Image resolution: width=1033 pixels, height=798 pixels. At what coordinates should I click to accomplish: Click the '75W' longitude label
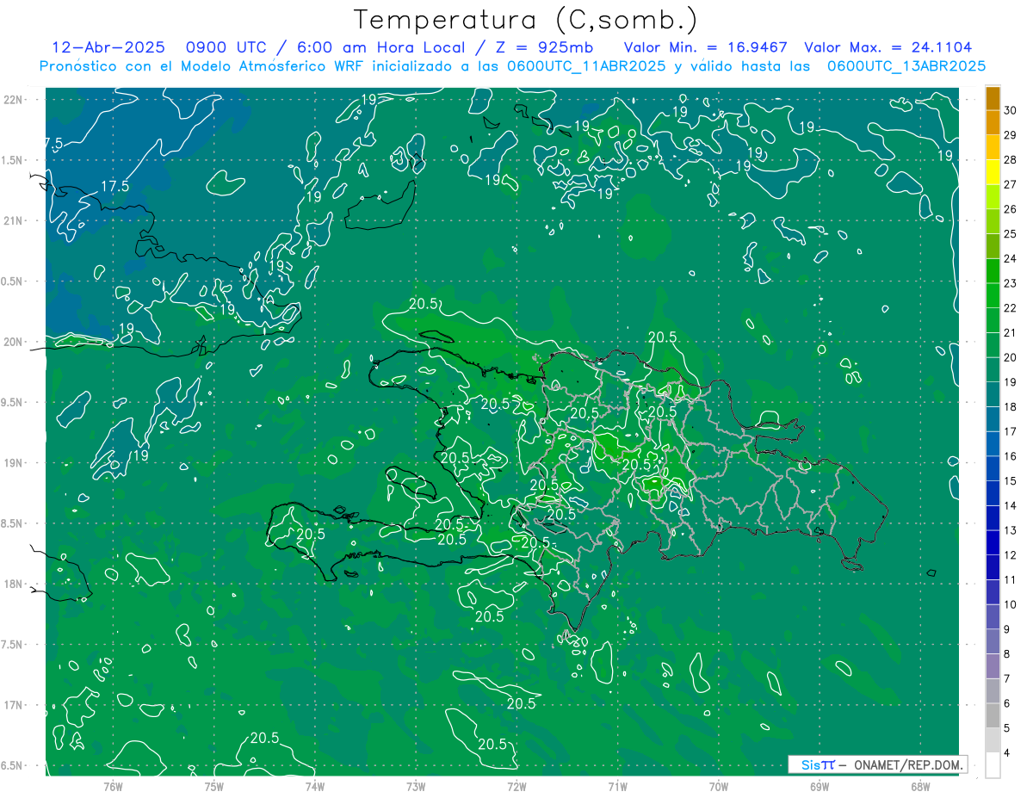tap(214, 786)
